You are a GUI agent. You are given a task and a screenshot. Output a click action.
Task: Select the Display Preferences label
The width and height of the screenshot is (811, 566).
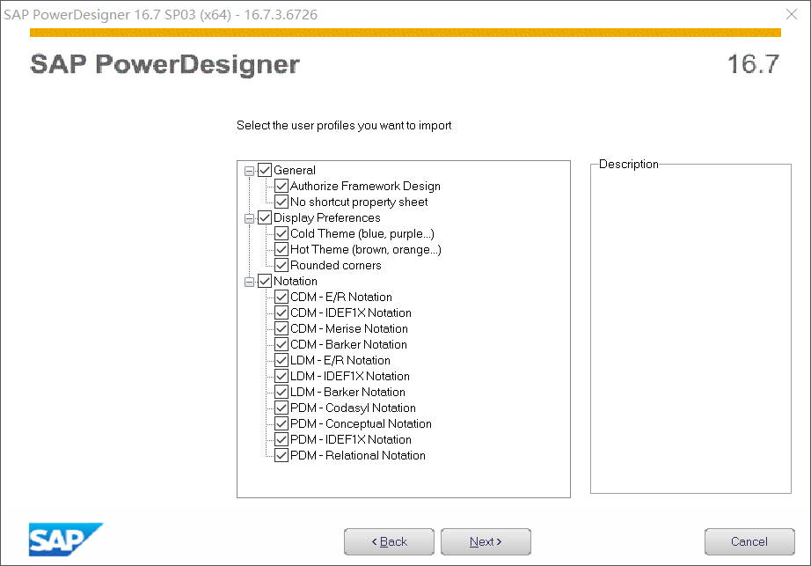(x=327, y=217)
